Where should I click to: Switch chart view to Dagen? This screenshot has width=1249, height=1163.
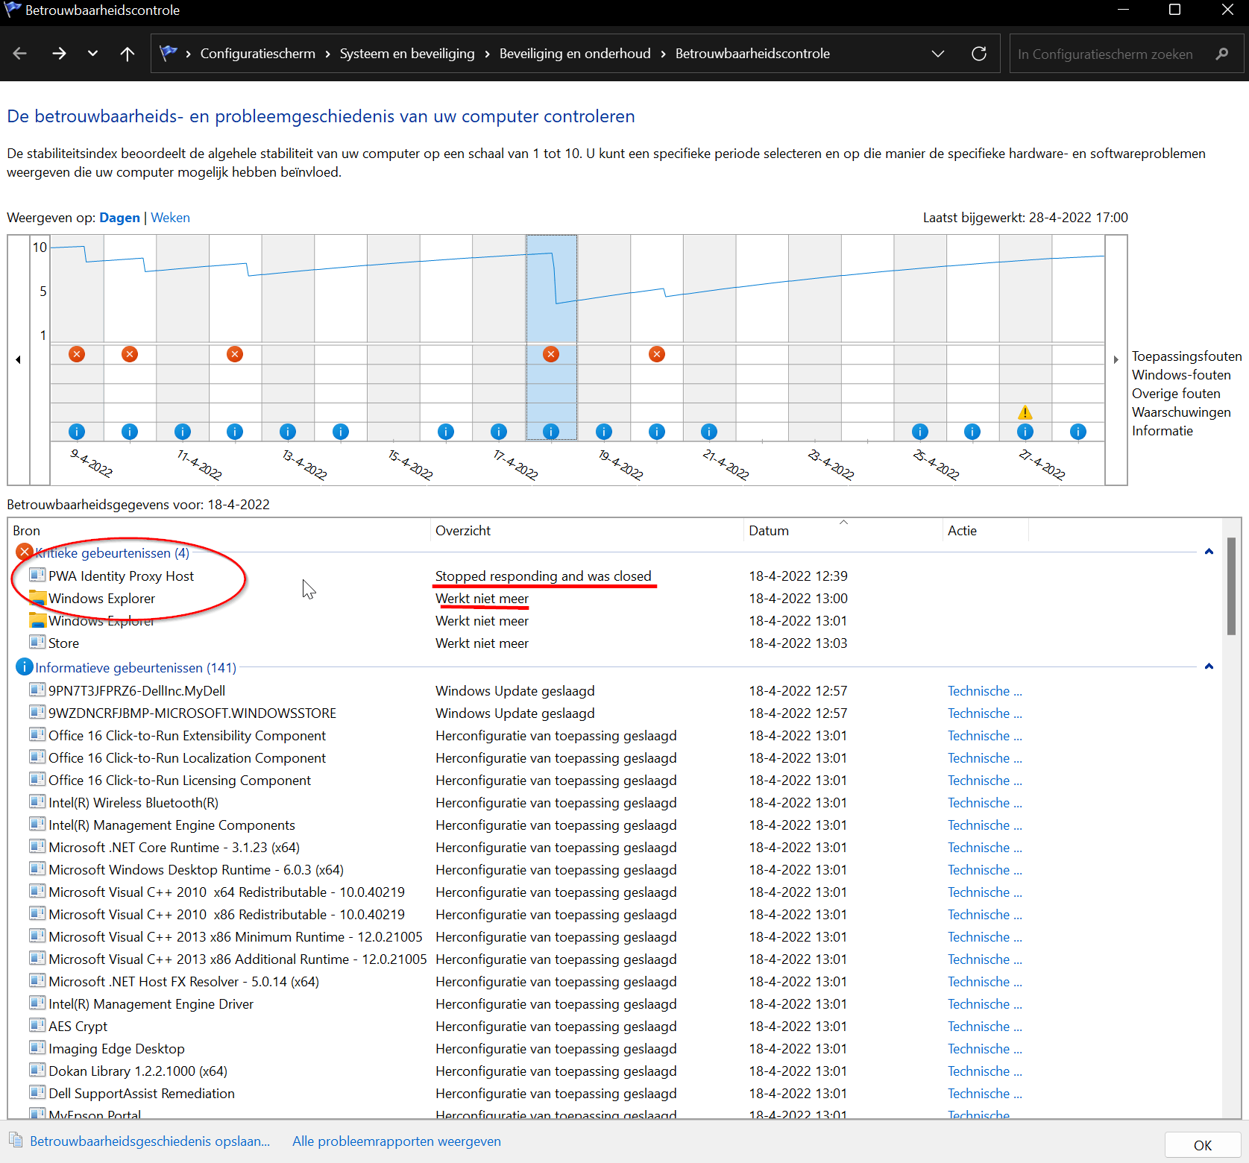point(119,218)
